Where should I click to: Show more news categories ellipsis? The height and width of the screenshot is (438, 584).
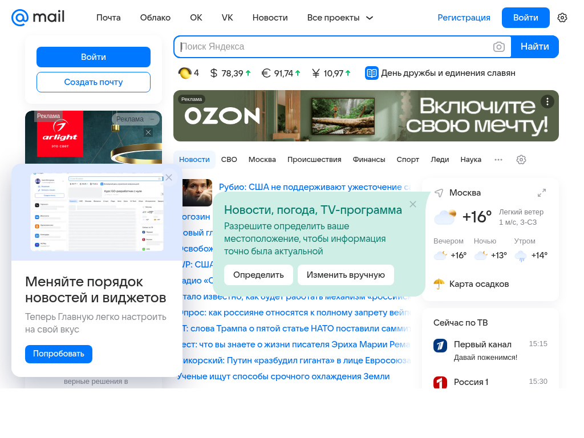(x=498, y=160)
